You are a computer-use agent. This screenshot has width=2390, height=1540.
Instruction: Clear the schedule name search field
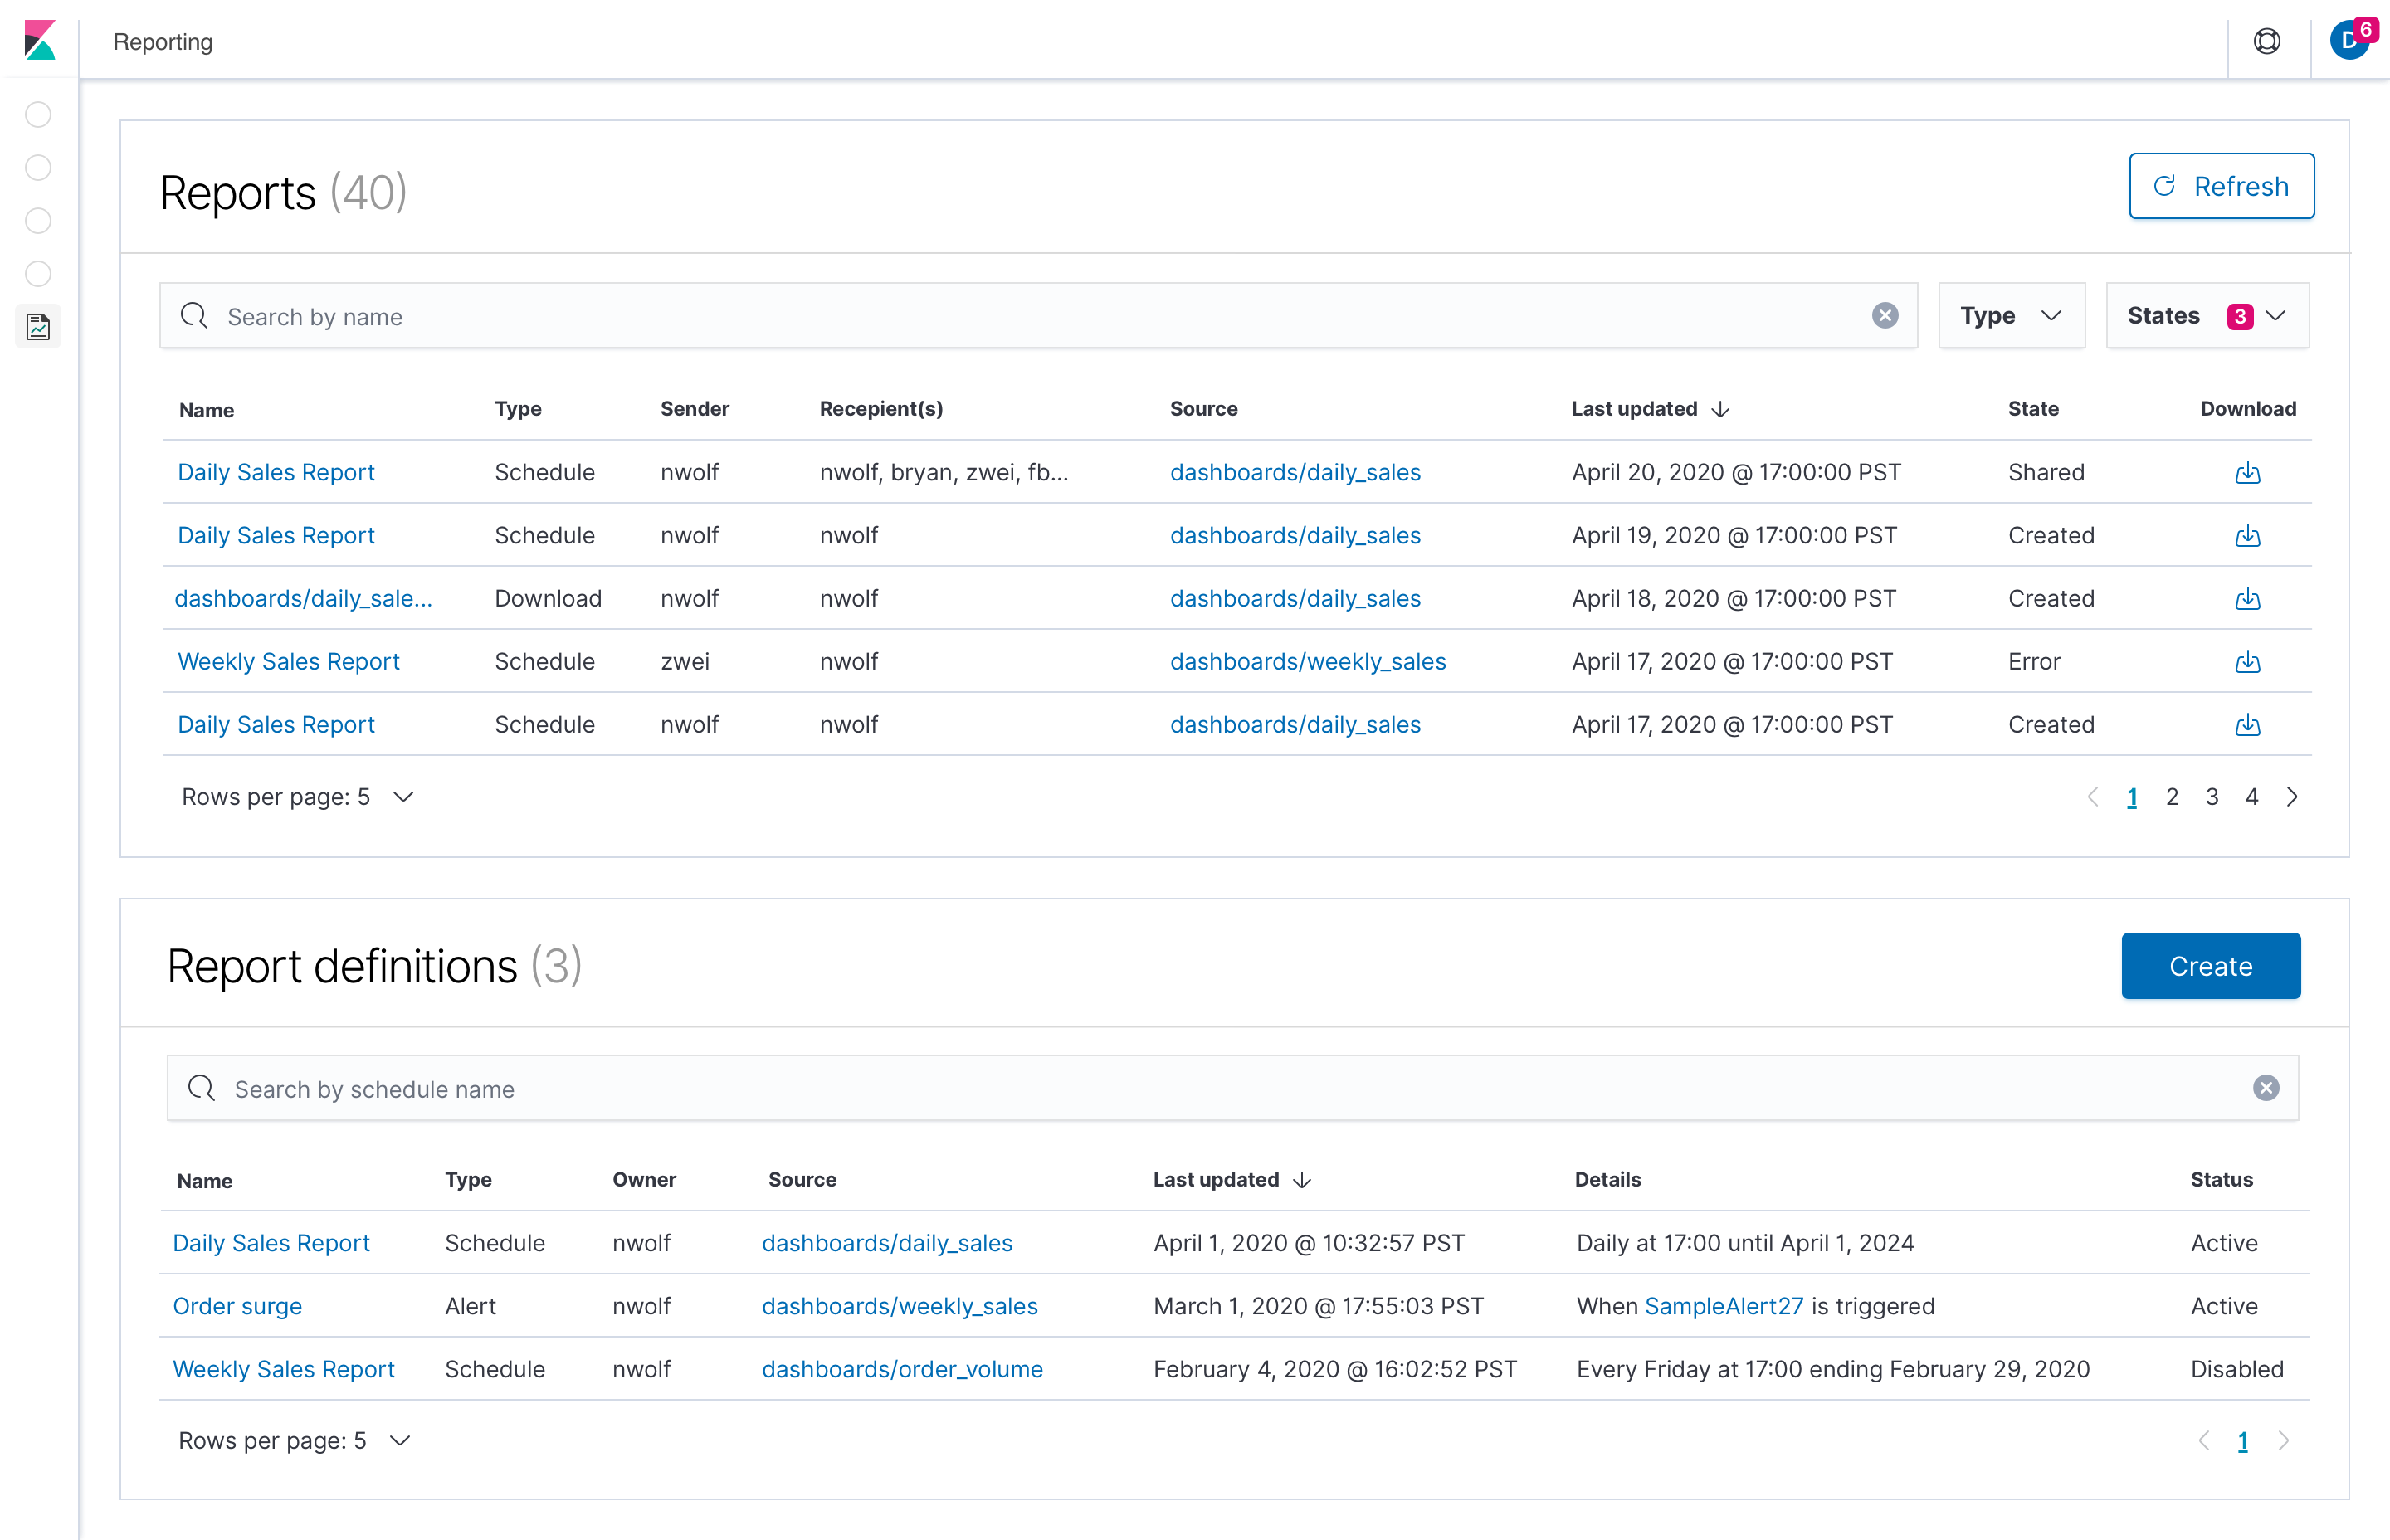[x=2265, y=1088]
